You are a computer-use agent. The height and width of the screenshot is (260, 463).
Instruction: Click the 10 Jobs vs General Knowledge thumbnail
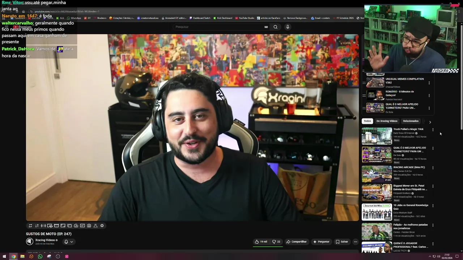point(377,212)
